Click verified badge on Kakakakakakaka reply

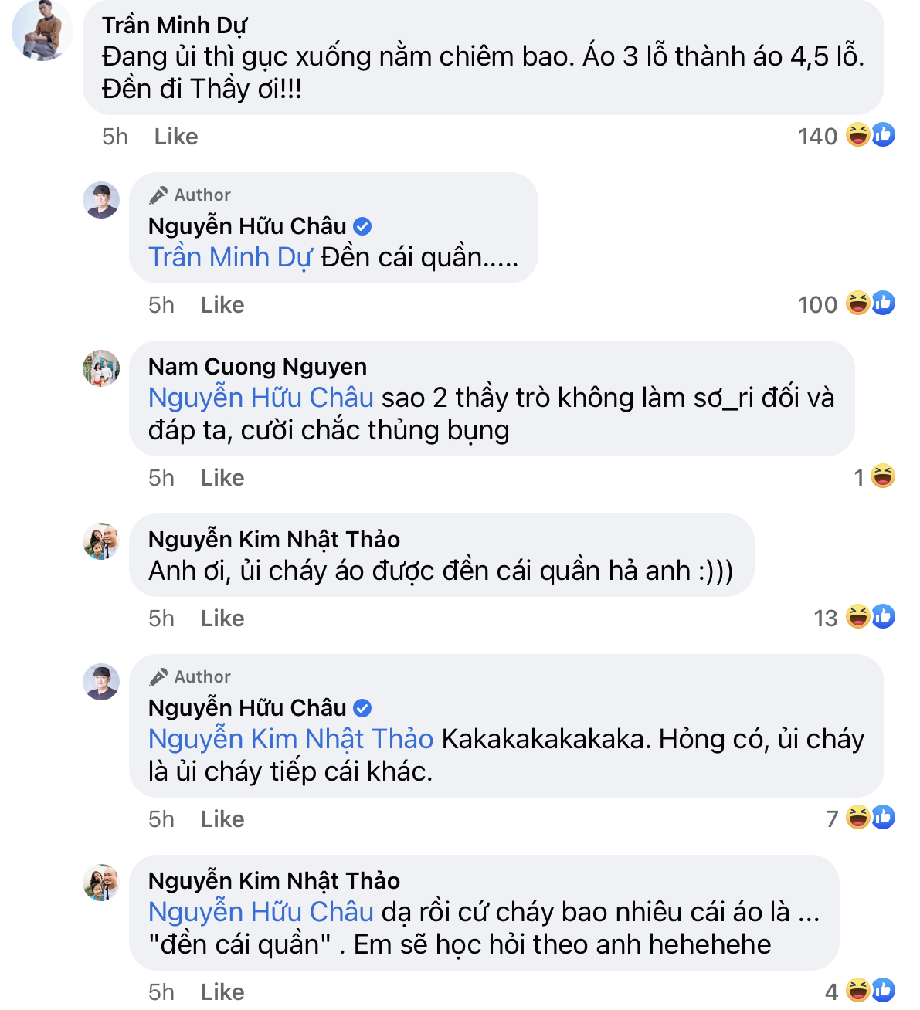click(362, 708)
